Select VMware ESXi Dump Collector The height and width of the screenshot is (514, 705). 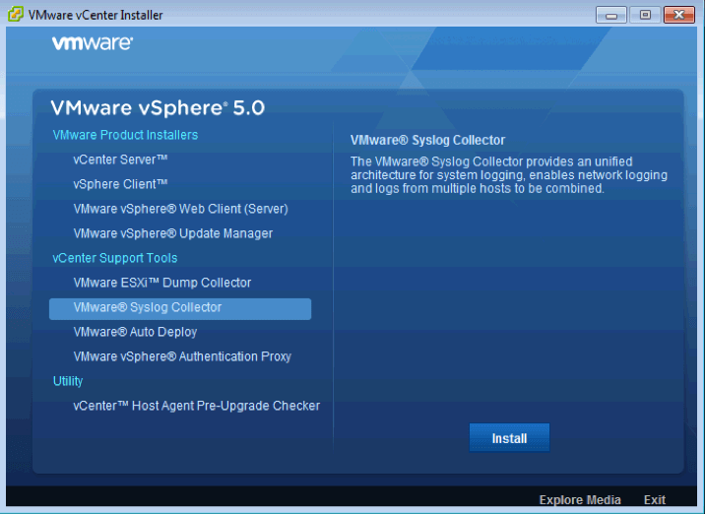[161, 283]
